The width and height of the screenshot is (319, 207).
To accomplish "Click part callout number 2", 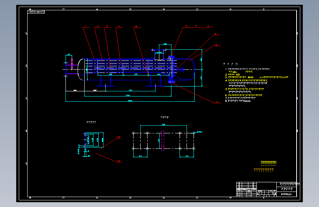I will tap(98, 26).
